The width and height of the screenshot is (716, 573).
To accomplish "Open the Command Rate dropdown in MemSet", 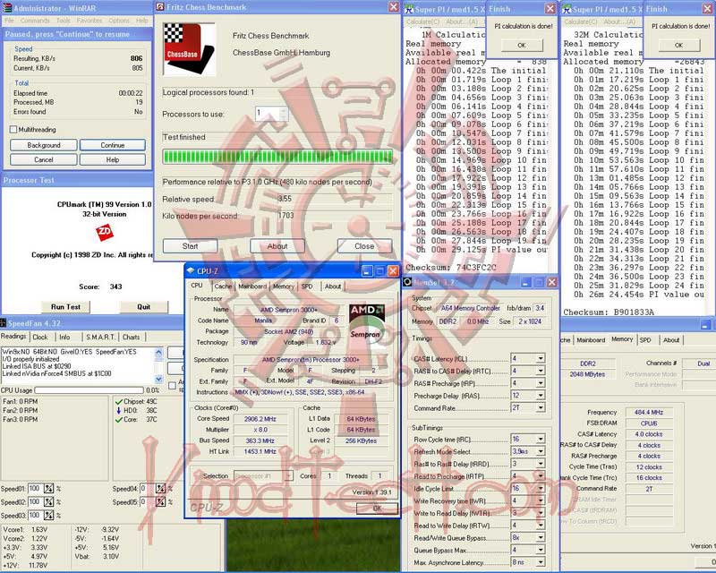I will [541, 407].
